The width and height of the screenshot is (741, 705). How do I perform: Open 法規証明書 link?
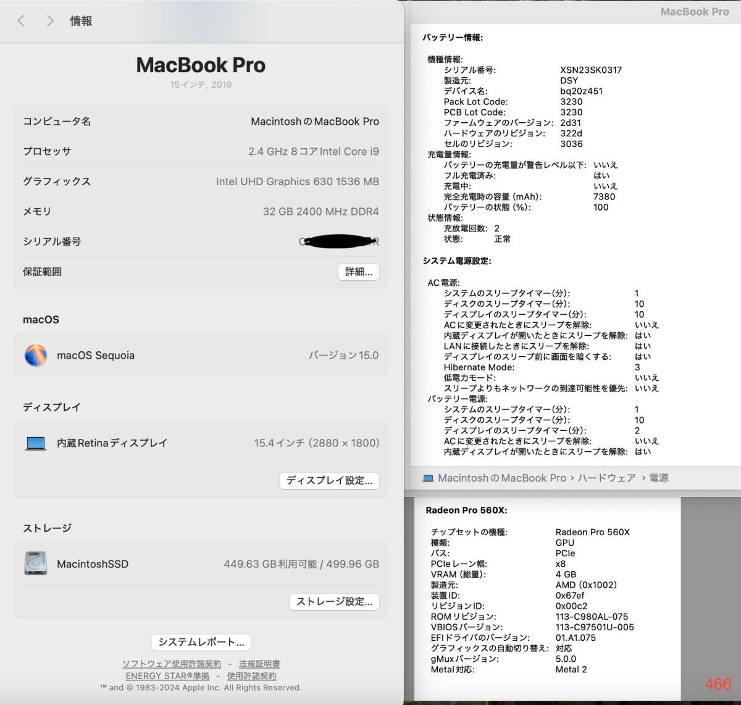pos(259,664)
